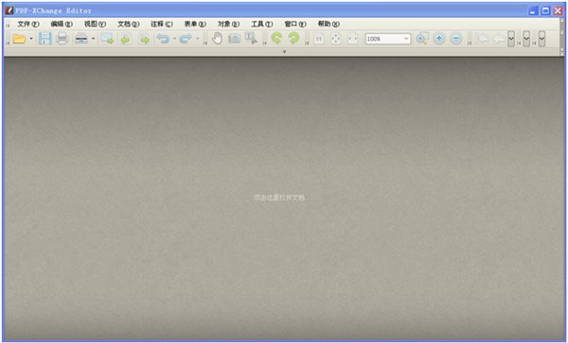
Task: Click the blue Undo arrow
Action: point(163,39)
